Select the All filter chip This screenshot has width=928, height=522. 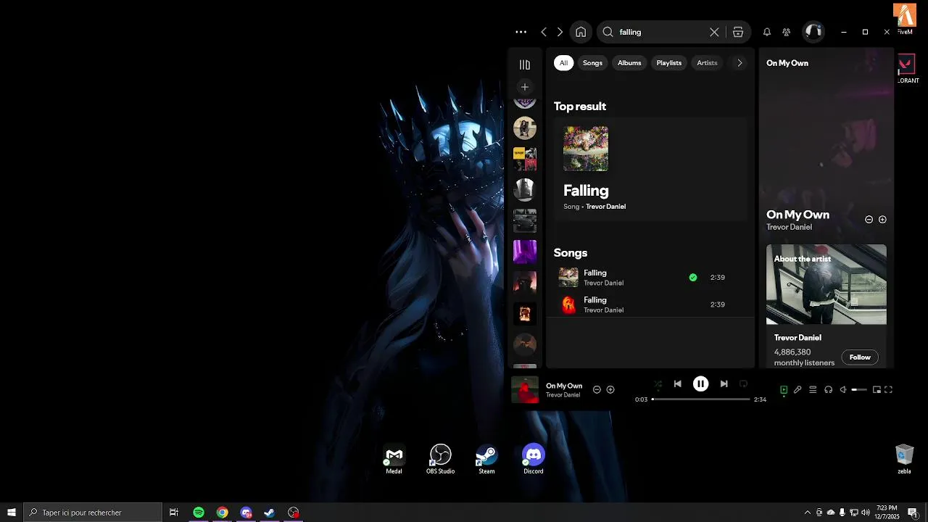[x=563, y=63]
